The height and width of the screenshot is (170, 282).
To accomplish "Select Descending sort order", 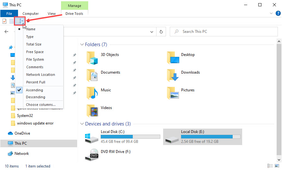I will click(x=40, y=97).
